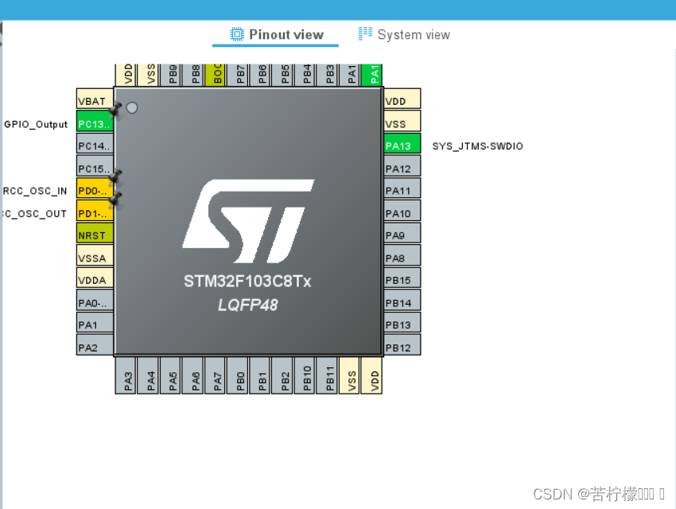Select the PB0 pin
Image resolution: width=676 pixels, height=509 pixels.
coord(238,375)
